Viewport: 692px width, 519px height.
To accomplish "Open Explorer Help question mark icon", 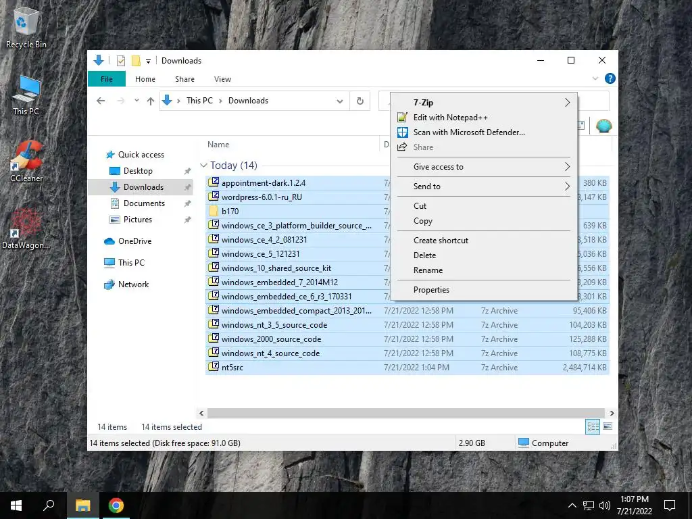I will (610, 78).
